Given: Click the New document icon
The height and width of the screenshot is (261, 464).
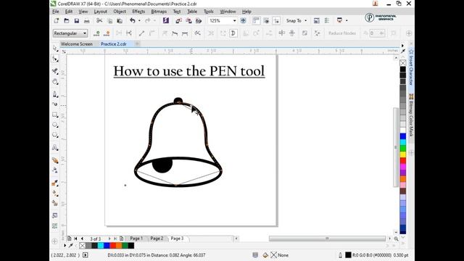Looking at the screenshot, I should 57,21.
